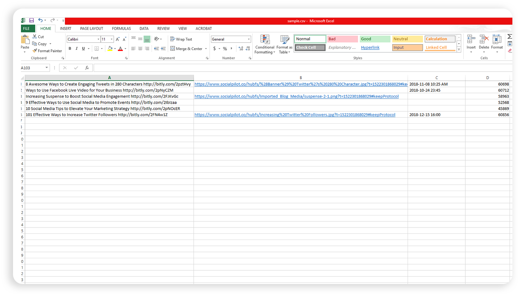Screen dimensions: 520x296
Task: Click Merge & Center button
Action: tap(186, 49)
